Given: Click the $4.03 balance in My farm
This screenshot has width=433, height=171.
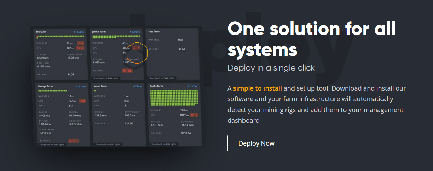Looking at the screenshot, I should 70,74.
